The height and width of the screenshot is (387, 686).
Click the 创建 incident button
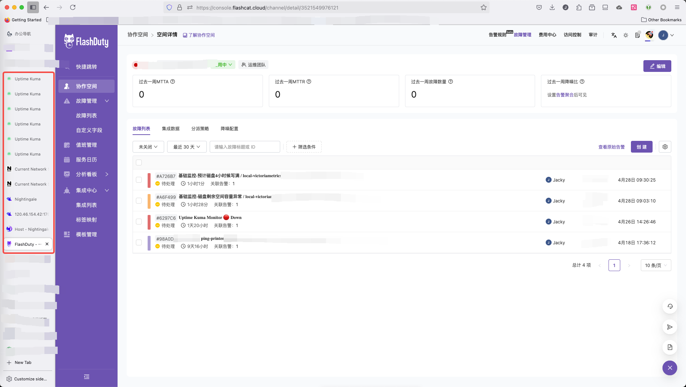642,147
